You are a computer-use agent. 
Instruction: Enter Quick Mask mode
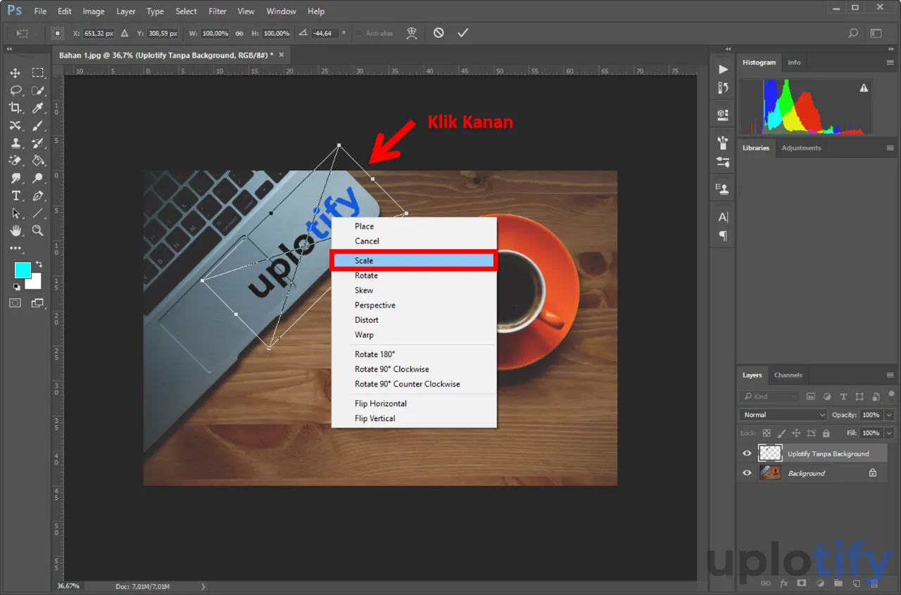pos(15,303)
